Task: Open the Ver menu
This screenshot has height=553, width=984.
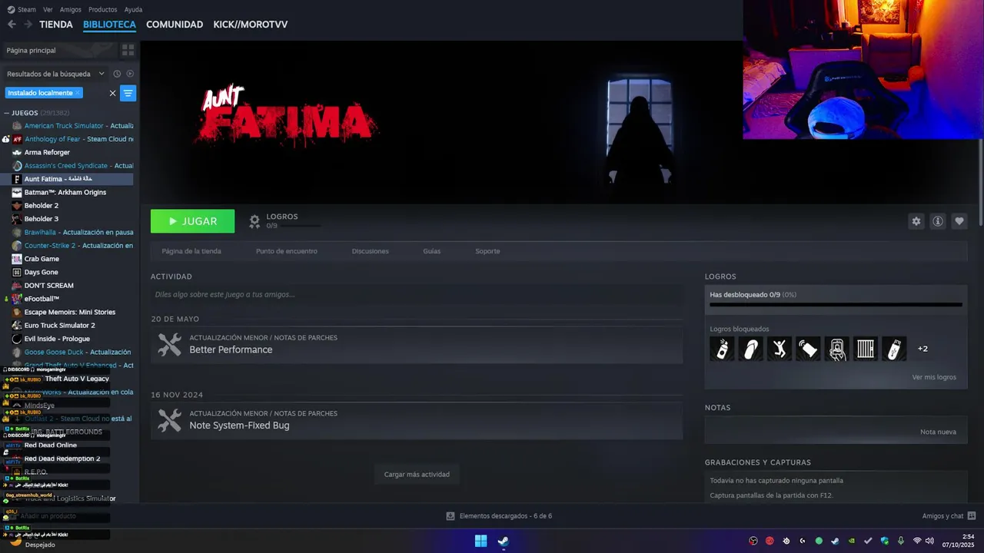Action: pos(48,9)
